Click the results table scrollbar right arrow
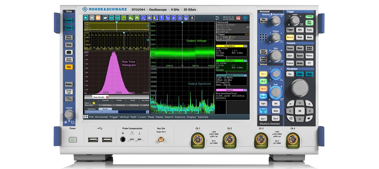Screen dimensions: 379x169 [147, 112]
